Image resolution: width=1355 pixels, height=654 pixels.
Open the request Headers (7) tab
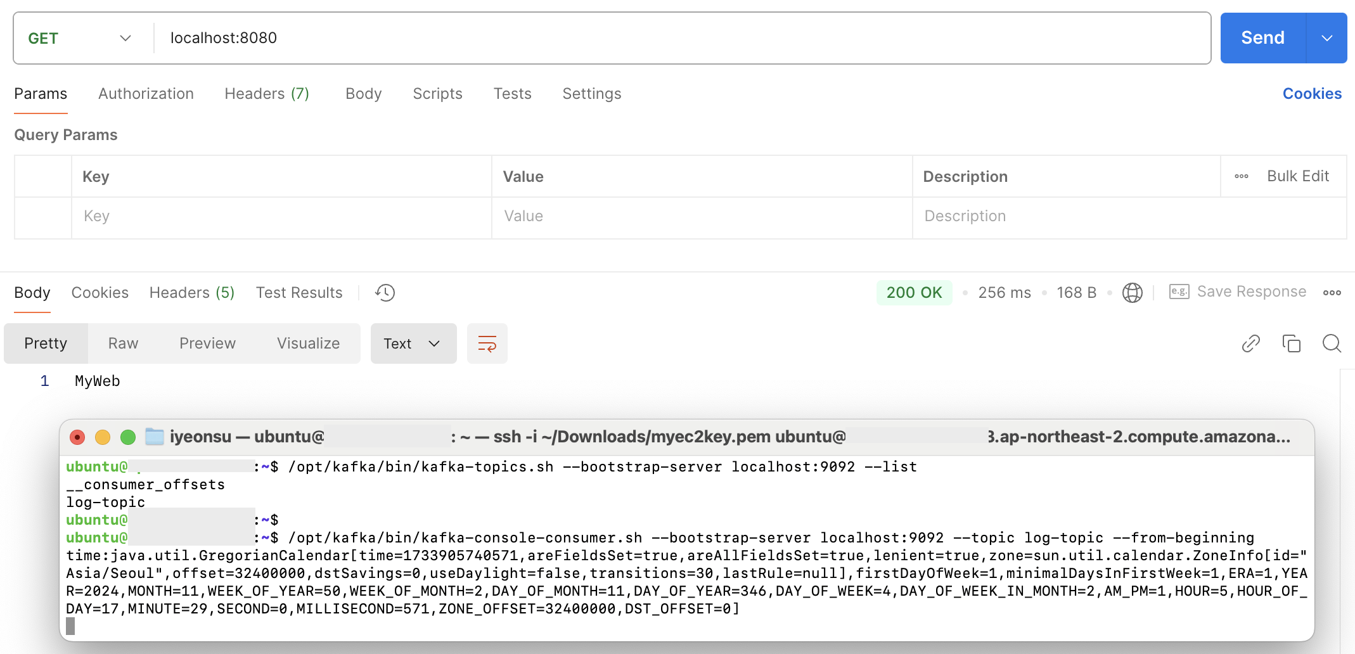click(x=267, y=94)
